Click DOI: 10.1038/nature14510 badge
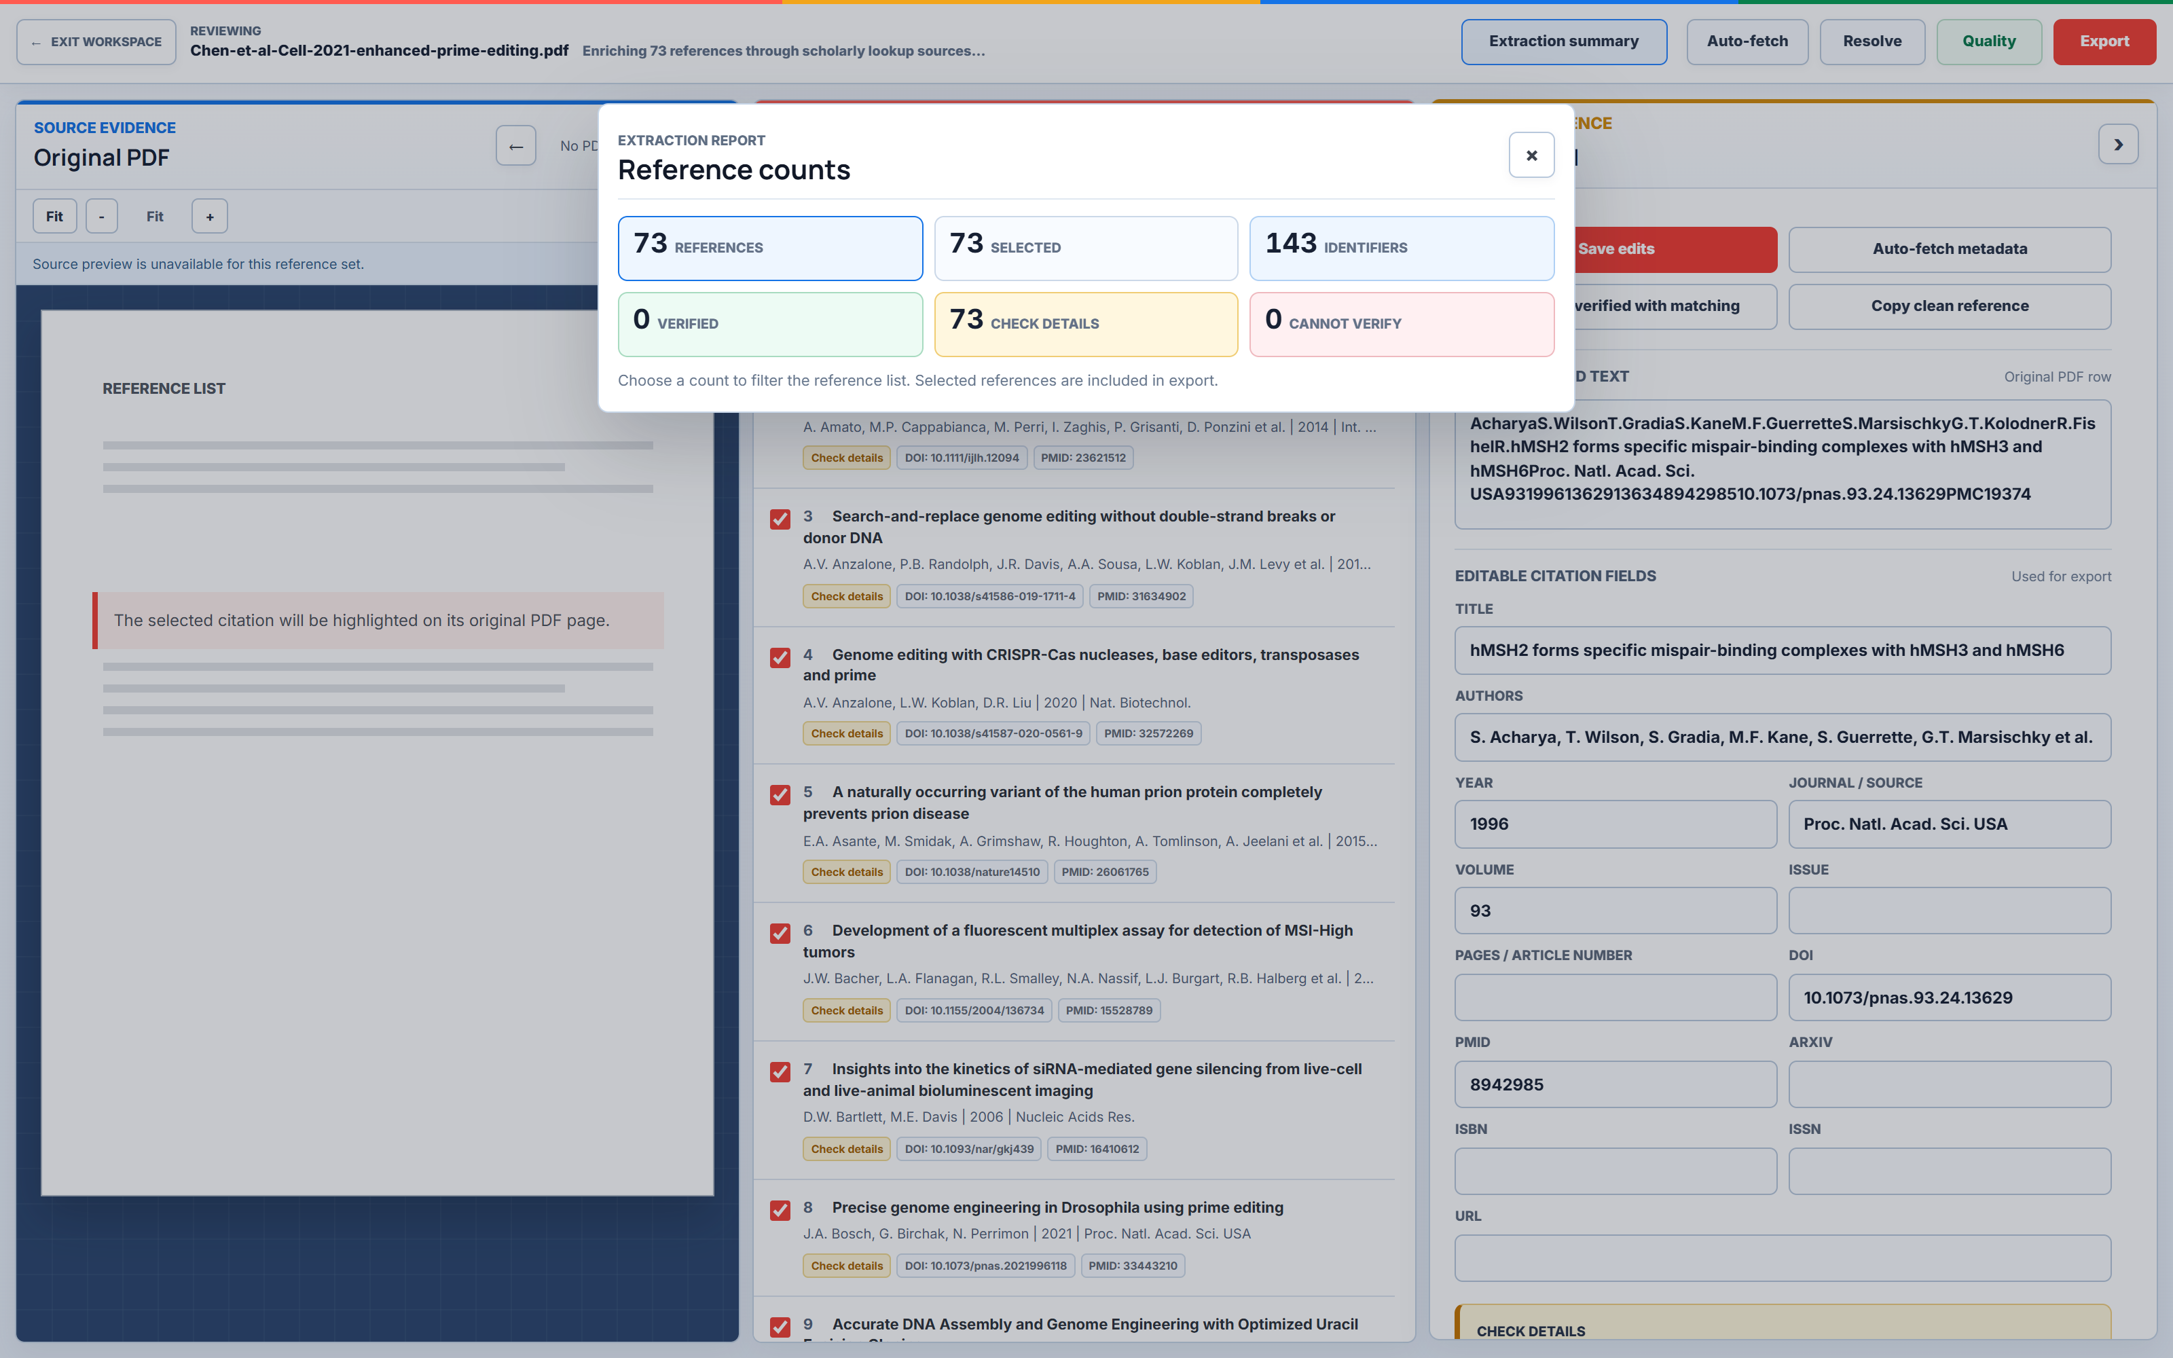 [x=972, y=872]
